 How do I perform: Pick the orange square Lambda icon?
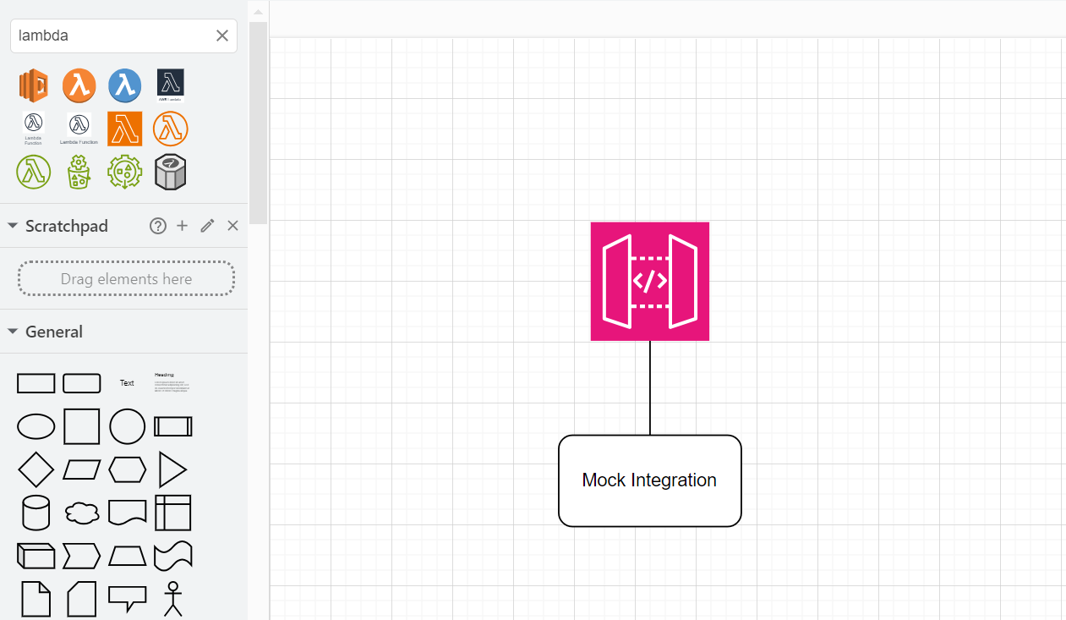(125, 129)
